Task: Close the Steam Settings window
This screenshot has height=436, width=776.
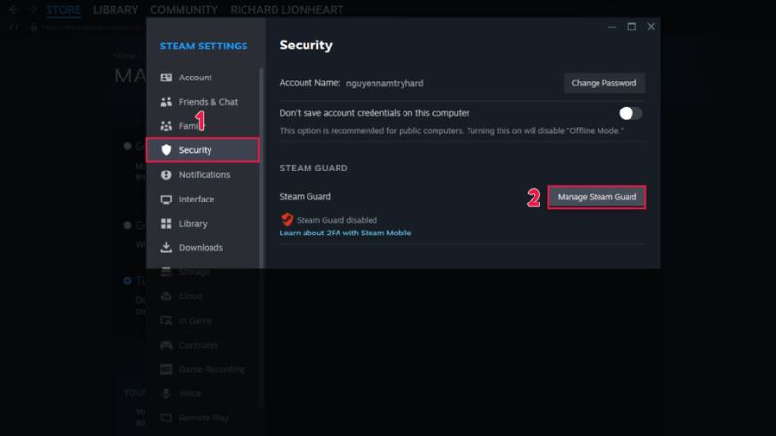Action: 651,27
